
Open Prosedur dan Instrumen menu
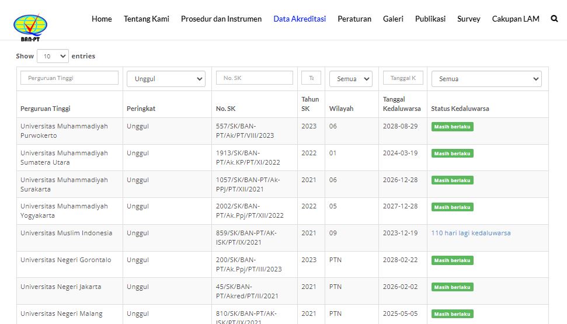(221, 19)
